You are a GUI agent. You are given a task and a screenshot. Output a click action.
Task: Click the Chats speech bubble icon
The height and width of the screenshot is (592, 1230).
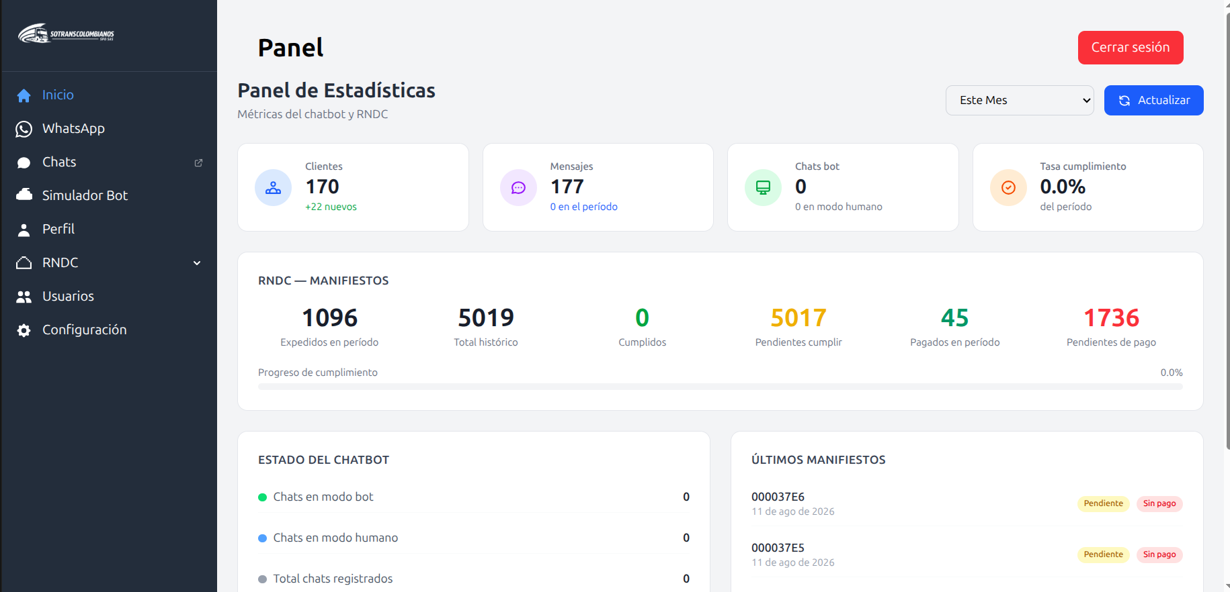tap(24, 162)
